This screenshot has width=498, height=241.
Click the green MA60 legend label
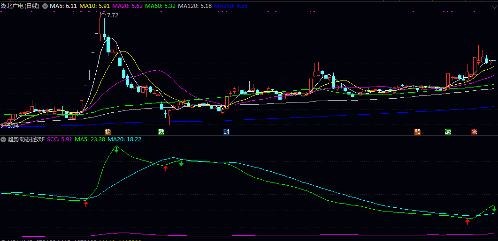[160, 6]
